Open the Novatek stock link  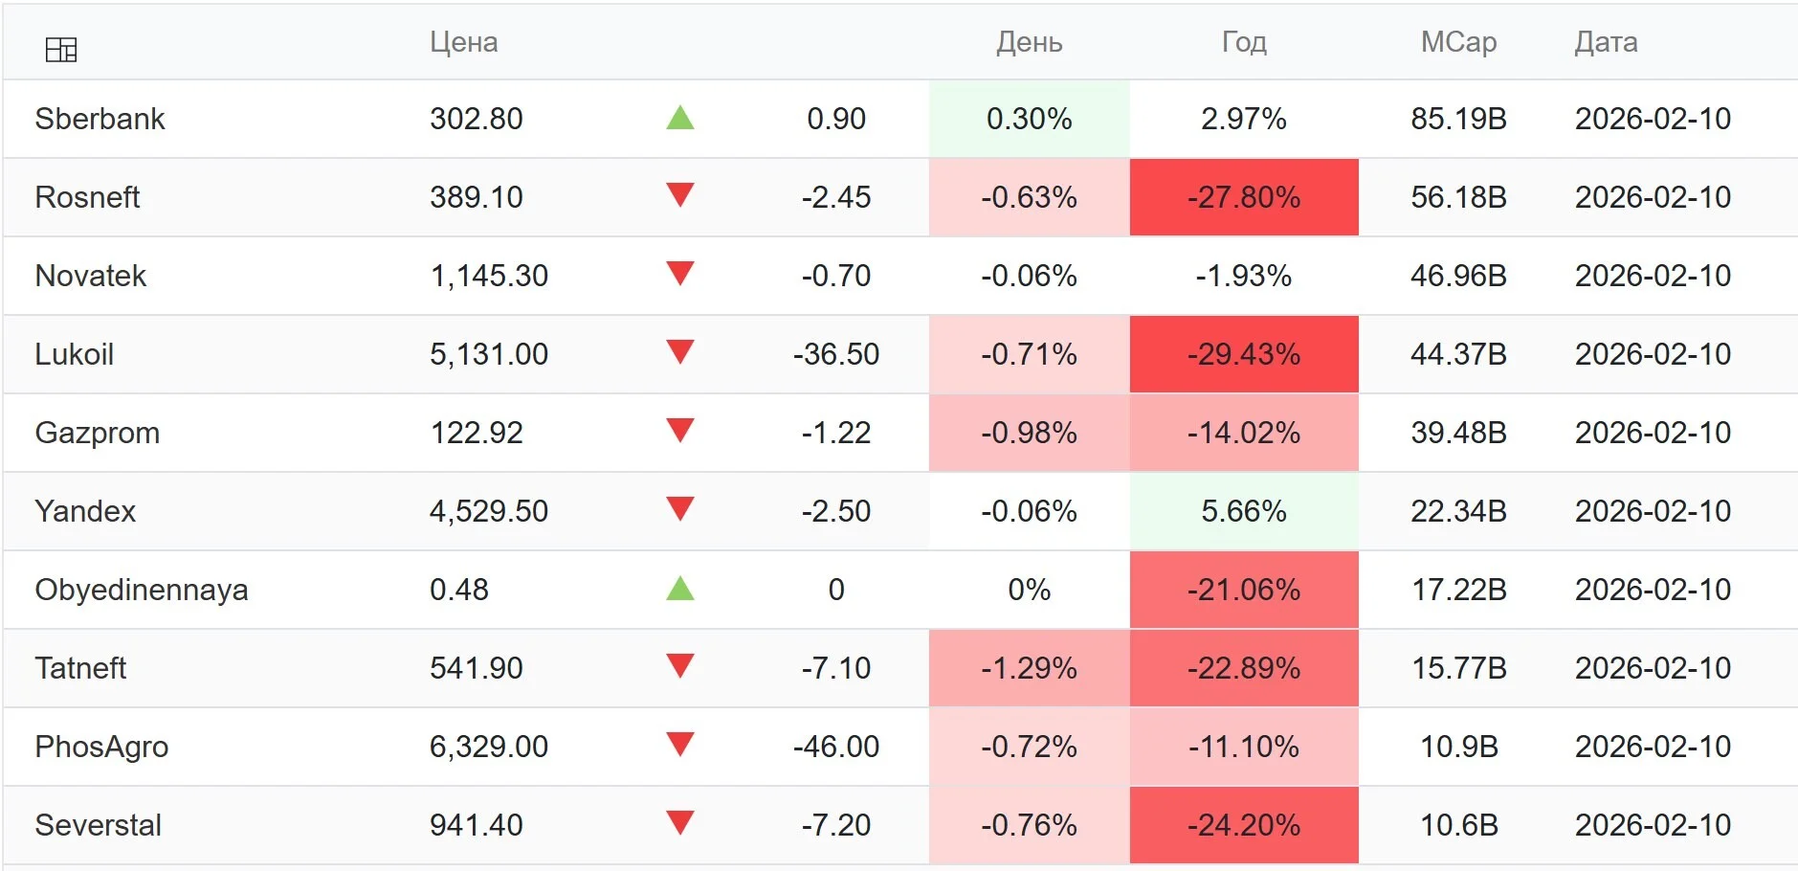click(x=91, y=276)
